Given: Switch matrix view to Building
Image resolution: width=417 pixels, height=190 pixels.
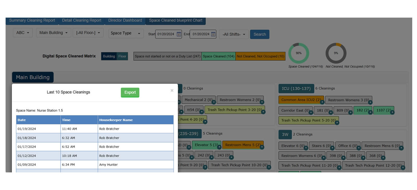Looking at the screenshot, I should [109, 56].
